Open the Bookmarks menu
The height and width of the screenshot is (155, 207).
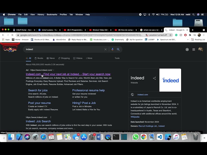[x=52, y=15]
